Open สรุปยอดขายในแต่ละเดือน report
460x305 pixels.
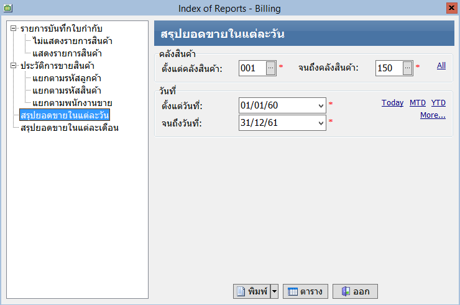tap(69, 128)
